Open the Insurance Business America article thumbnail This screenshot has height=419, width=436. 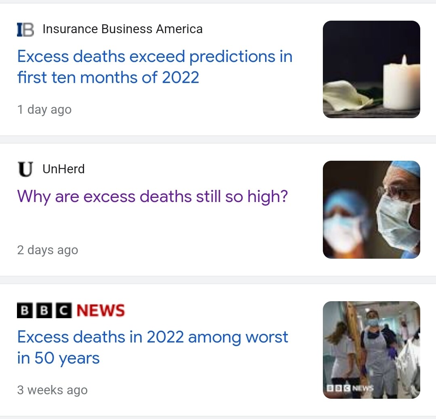(371, 69)
